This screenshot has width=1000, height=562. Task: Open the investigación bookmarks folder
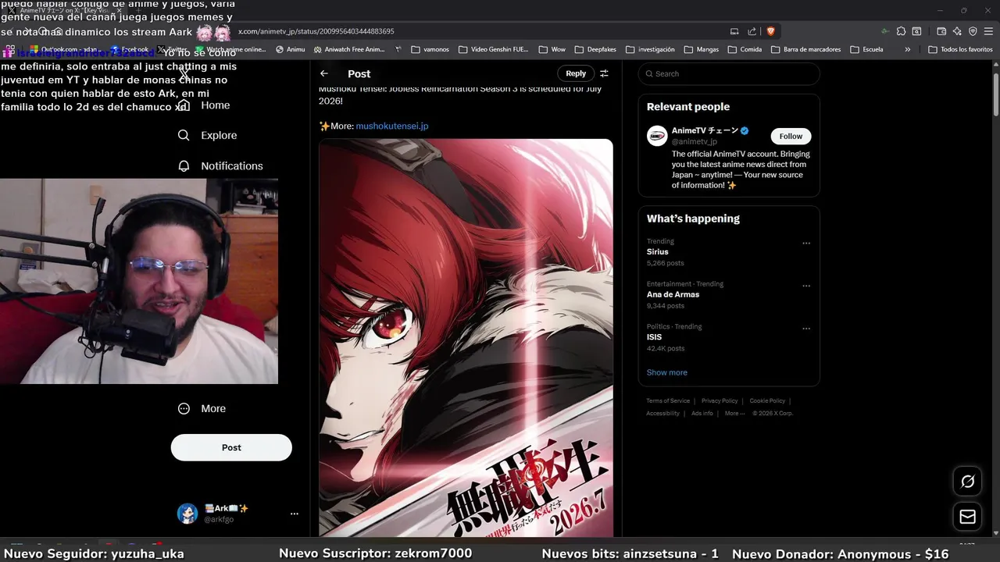(650, 49)
